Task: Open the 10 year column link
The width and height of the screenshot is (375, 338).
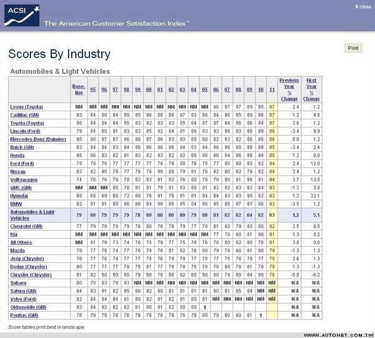Action: [x=261, y=89]
